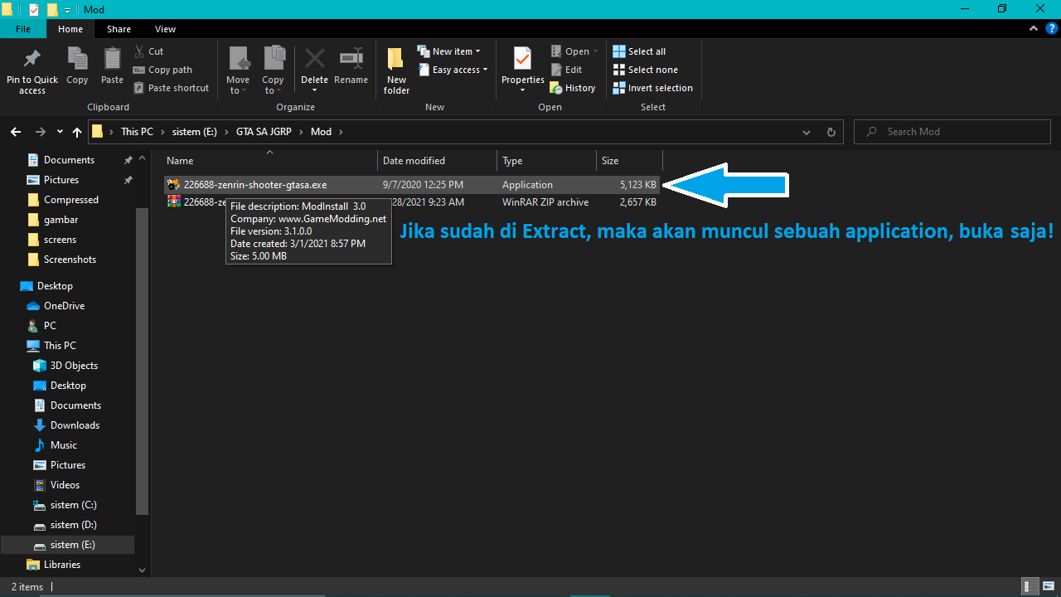
Task: Open the Move to menu
Action: 238,70
